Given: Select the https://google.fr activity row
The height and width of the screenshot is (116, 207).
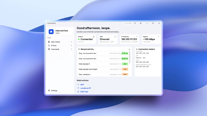Looking at the screenshot, I should (103, 64).
